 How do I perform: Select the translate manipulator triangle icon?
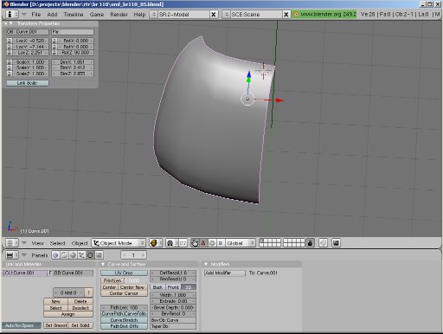pyautogui.click(x=203, y=243)
